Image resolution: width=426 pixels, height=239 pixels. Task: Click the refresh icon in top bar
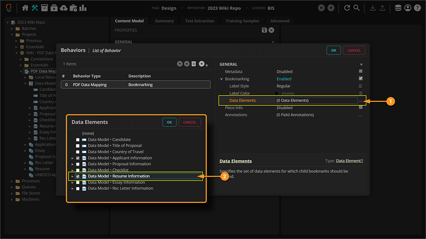pyautogui.click(x=347, y=8)
